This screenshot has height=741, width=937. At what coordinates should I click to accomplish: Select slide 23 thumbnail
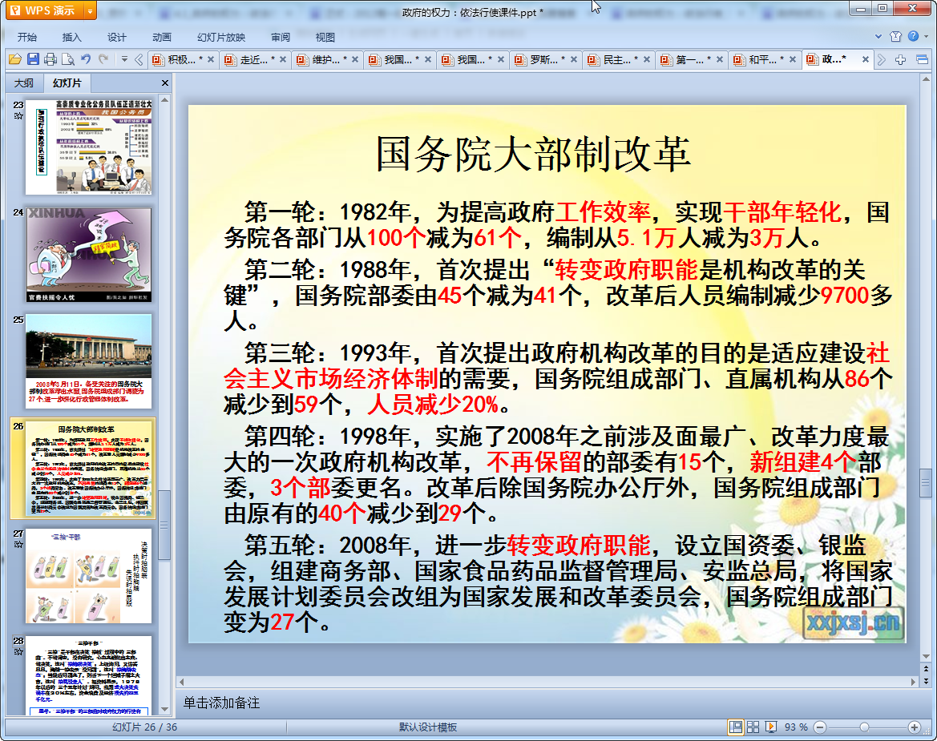click(88, 147)
